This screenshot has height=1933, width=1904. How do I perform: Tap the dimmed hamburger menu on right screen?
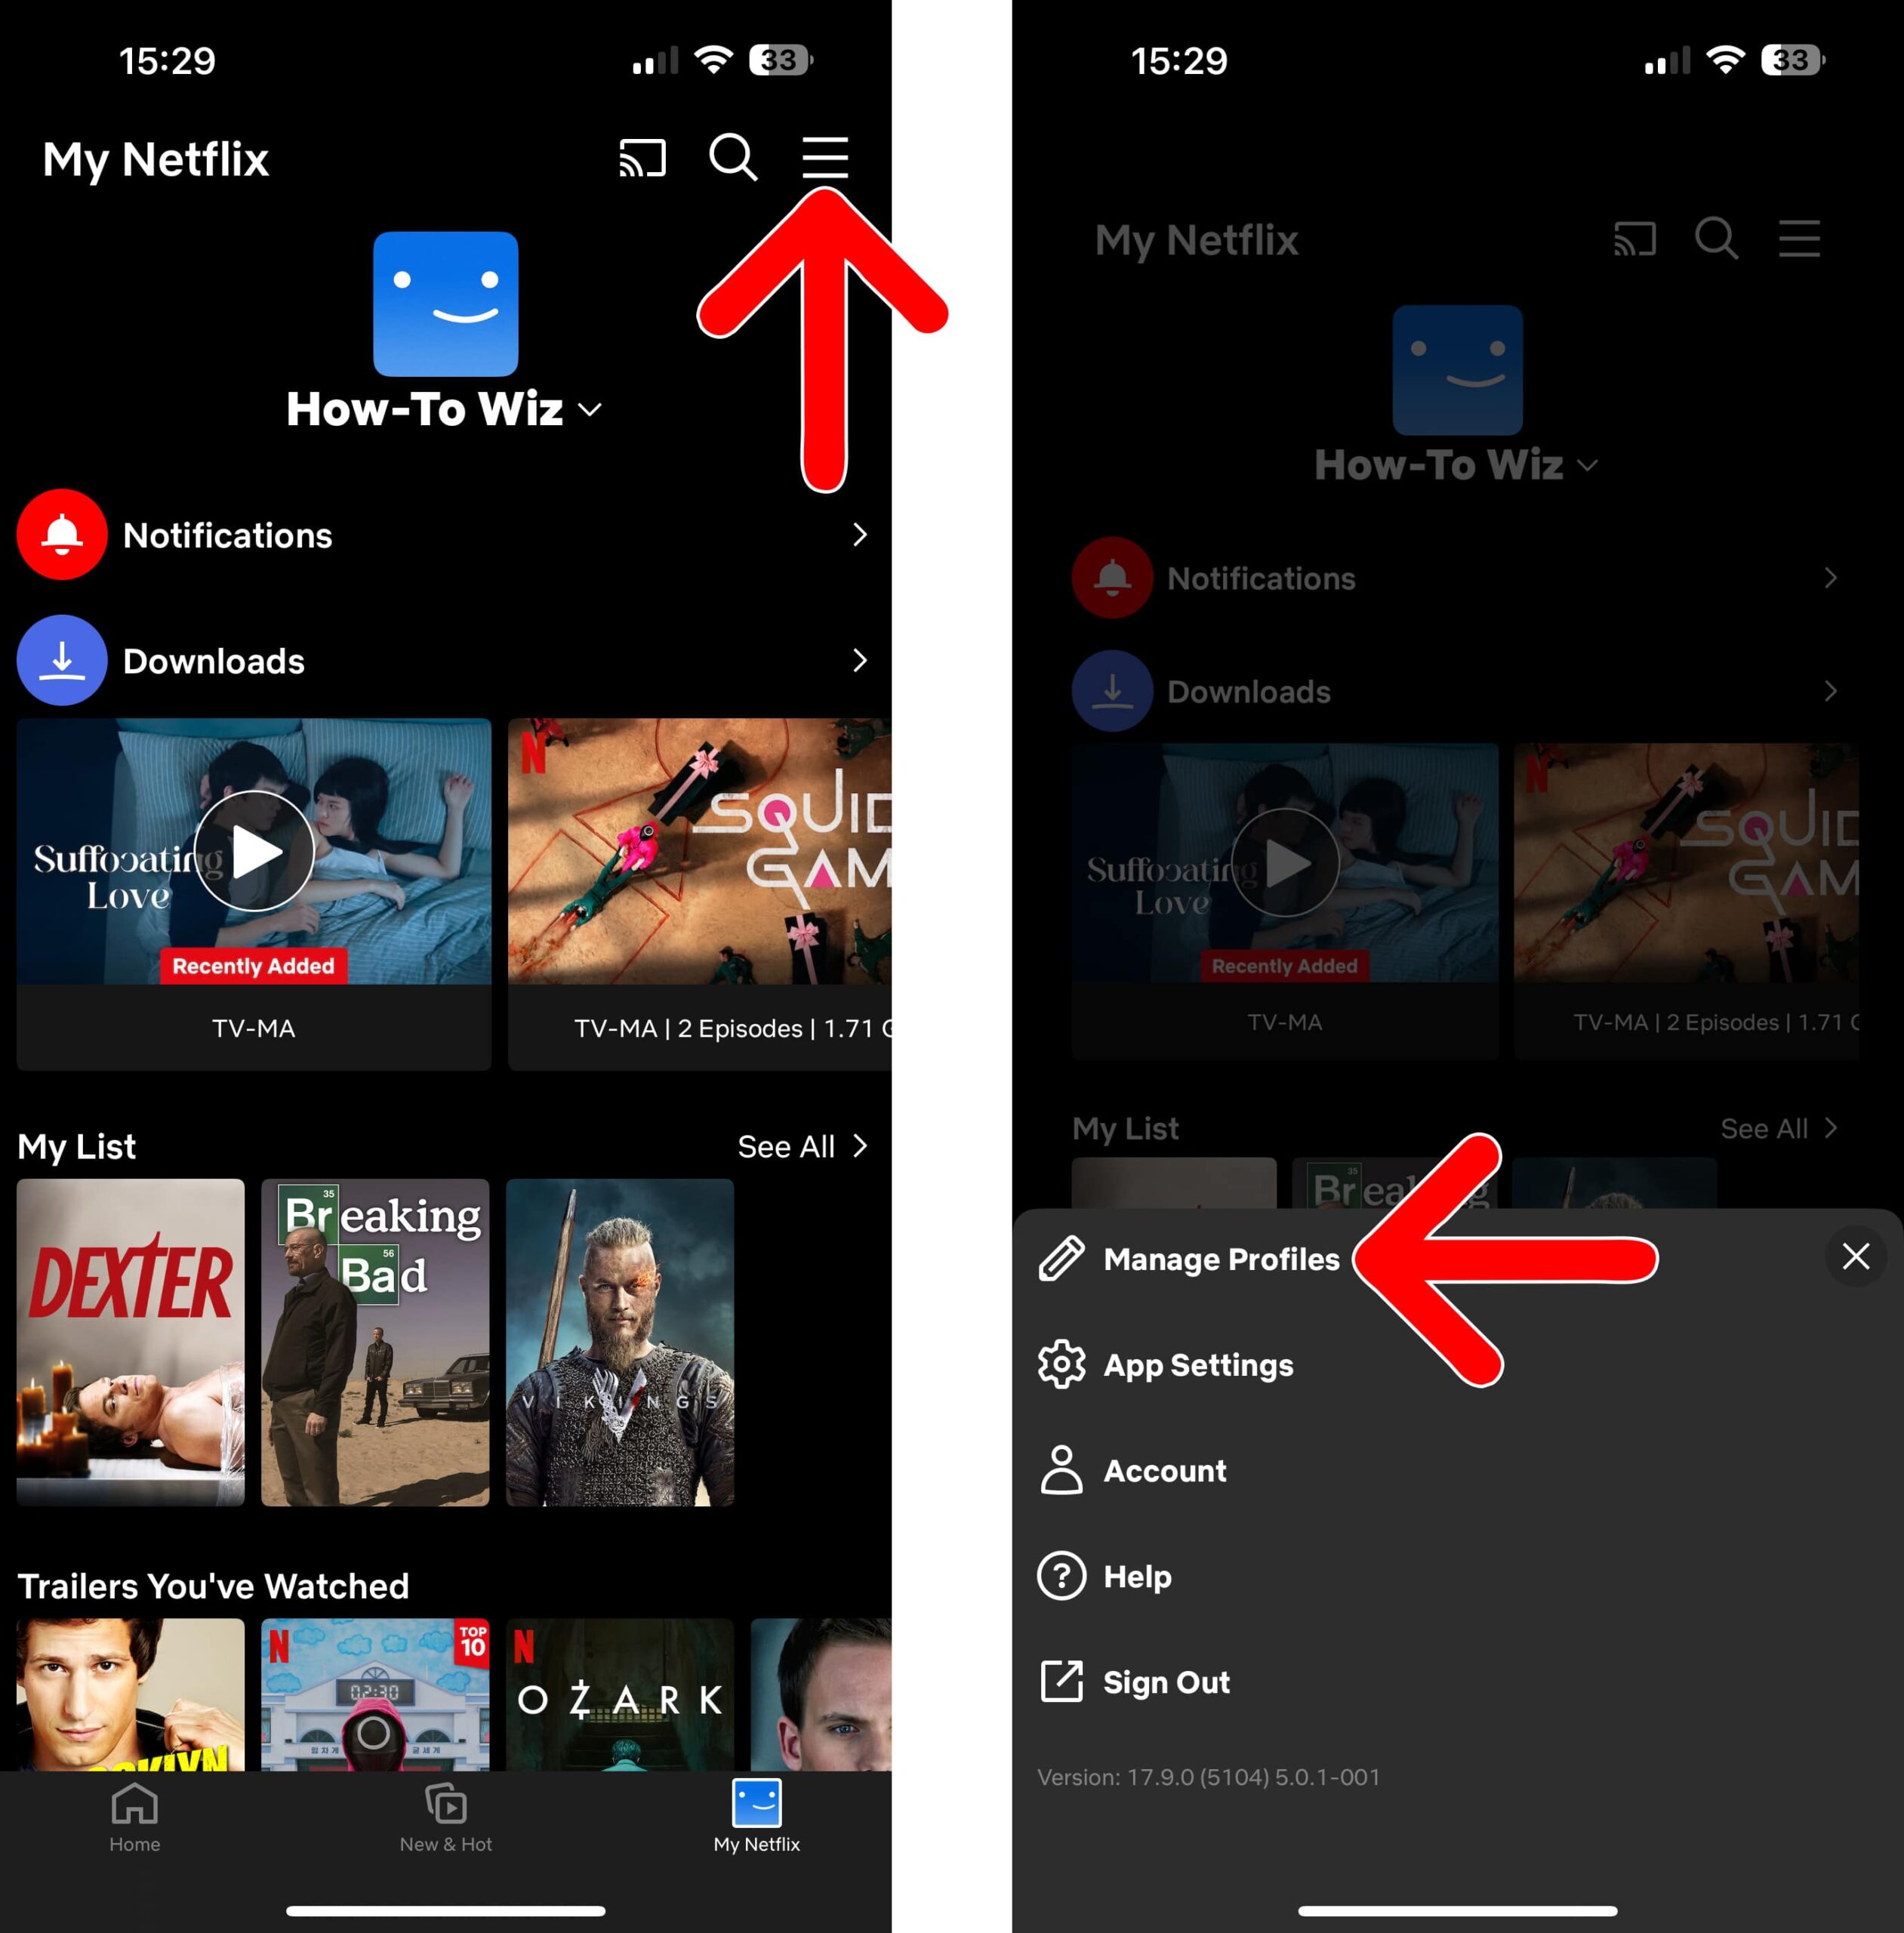coord(1799,239)
